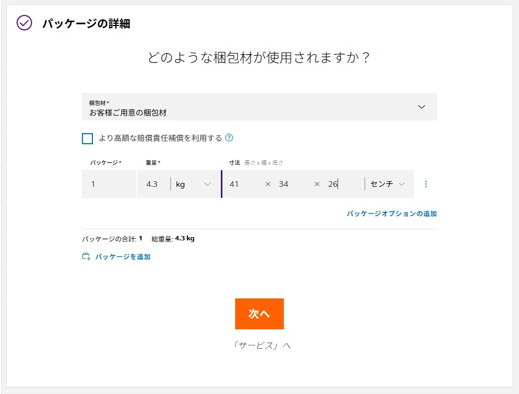519x394 pixels.
Task: Click the より高額な賠償責任補償を利用する label text
Action: [x=160, y=138]
